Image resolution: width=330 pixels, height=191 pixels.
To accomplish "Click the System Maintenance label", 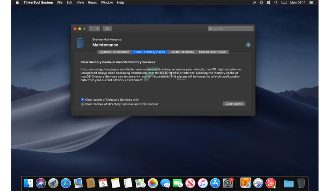I will (107, 39).
